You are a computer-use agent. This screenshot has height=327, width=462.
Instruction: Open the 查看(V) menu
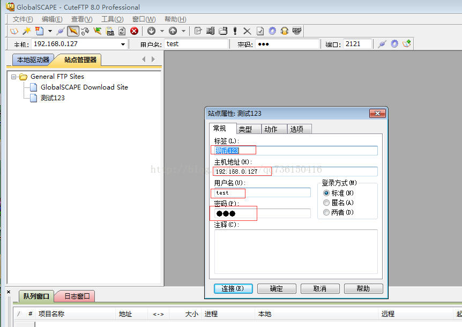[x=82, y=19]
